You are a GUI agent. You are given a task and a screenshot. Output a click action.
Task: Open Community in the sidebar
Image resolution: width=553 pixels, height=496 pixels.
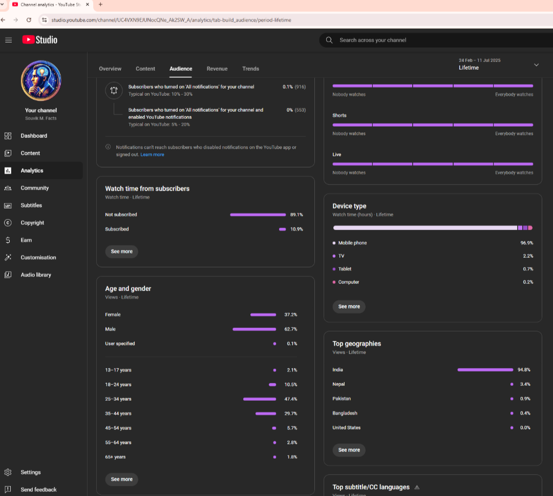coord(41,188)
